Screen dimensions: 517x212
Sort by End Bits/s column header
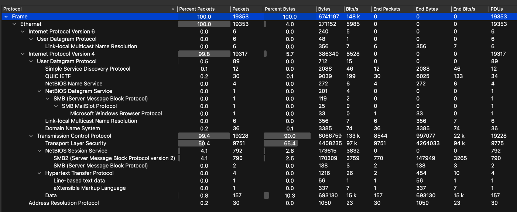coord(470,9)
